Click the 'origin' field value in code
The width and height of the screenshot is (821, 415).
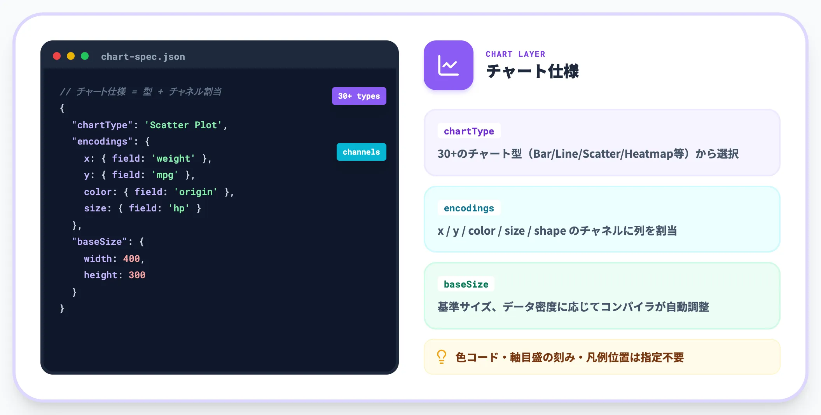tap(196, 192)
